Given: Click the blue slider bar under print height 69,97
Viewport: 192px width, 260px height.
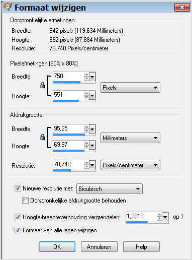Looking at the screenshot, I should click(69, 151).
